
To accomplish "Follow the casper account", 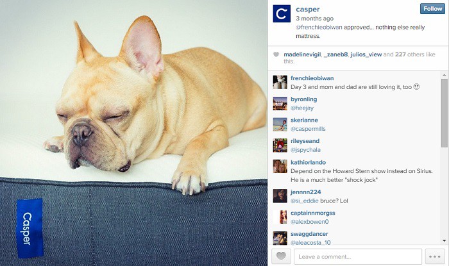I will (x=432, y=9).
